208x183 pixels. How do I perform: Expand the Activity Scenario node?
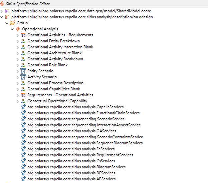(17, 77)
